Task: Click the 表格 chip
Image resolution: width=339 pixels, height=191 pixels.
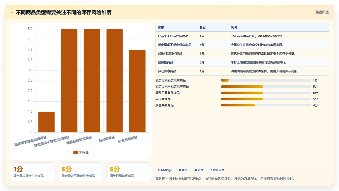Action: pos(183,170)
